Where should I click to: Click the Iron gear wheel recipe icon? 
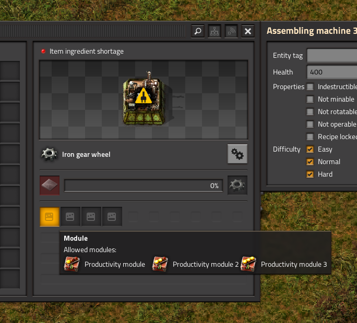49,154
